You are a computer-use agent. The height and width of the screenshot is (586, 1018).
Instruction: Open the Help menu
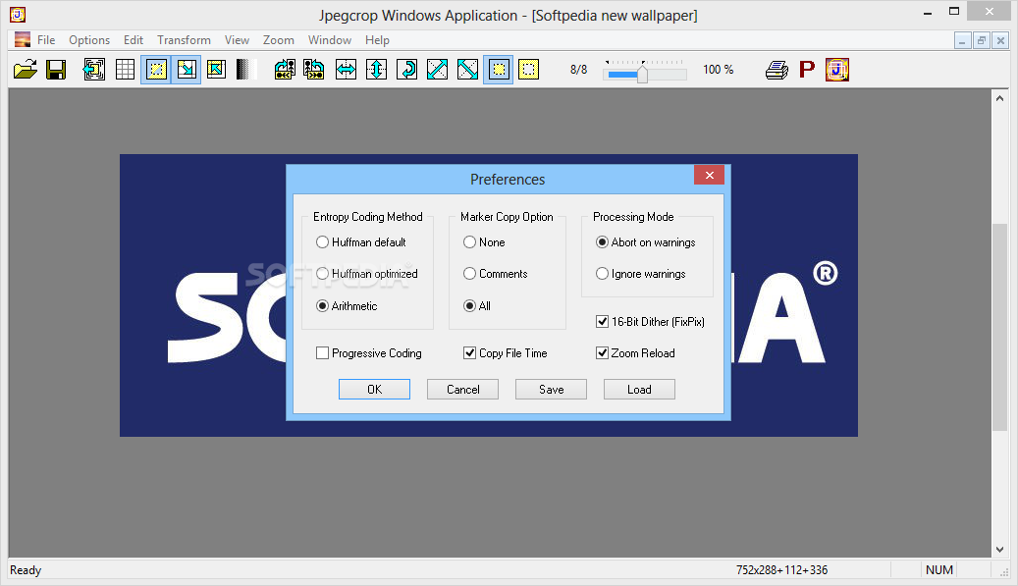377,39
